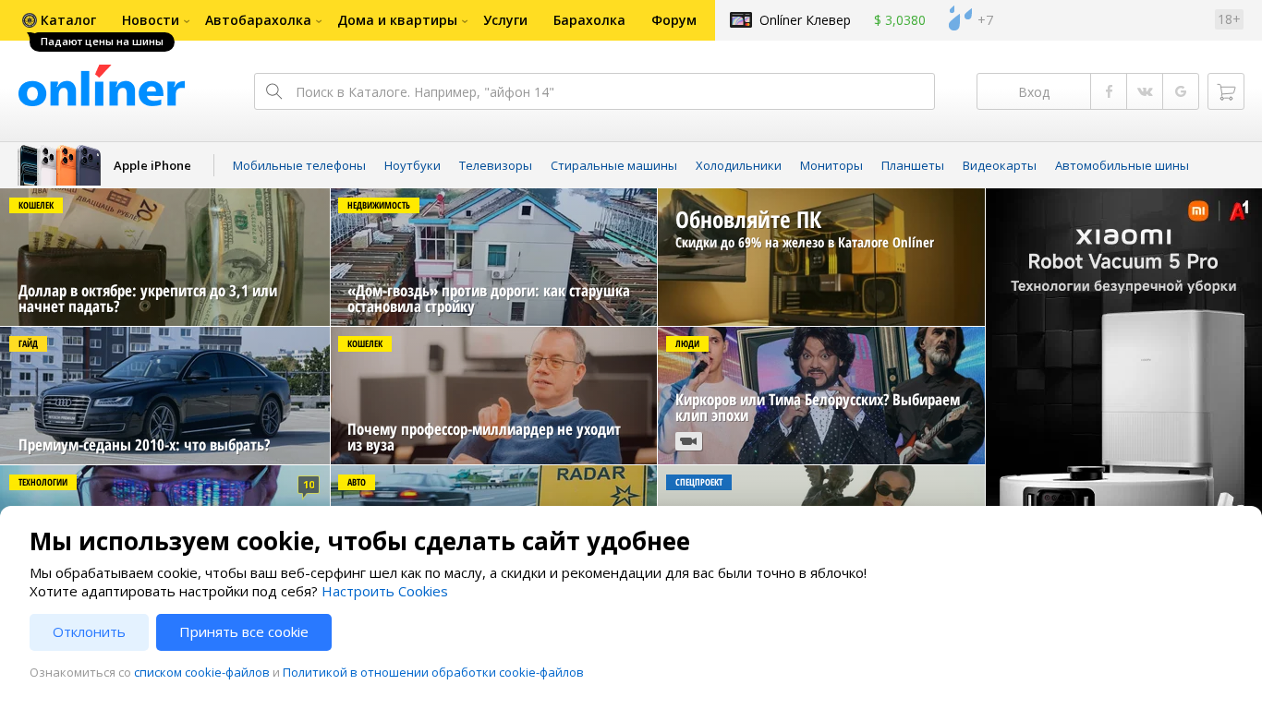Open Стиральные машины category
Viewport: 1262px width, 709px height.
click(613, 166)
